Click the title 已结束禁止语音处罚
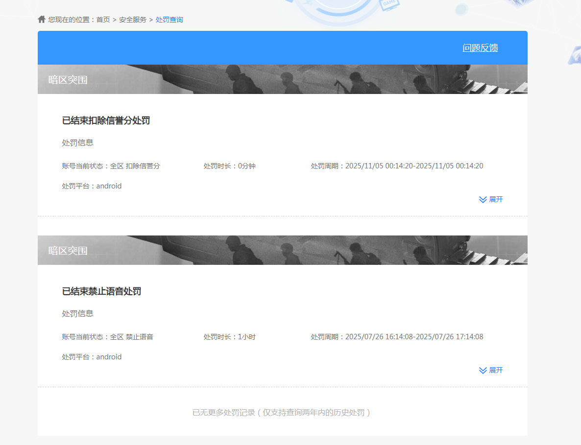581x445 pixels. coord(100,291)
